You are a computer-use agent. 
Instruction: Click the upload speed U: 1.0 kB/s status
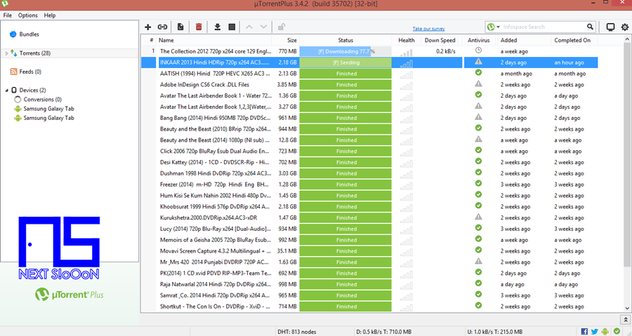coord(494,332)
